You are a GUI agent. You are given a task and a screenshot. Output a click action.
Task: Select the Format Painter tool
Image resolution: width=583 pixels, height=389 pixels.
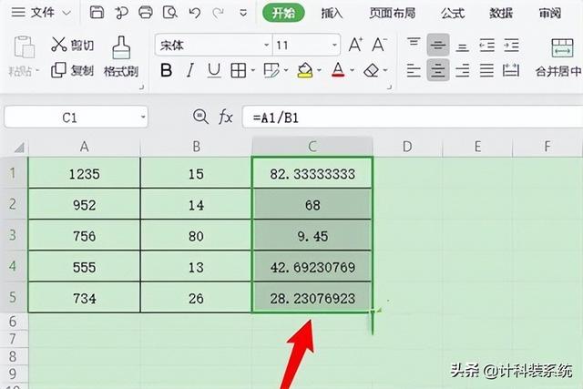pyautogui.click(x=121, y=56)
